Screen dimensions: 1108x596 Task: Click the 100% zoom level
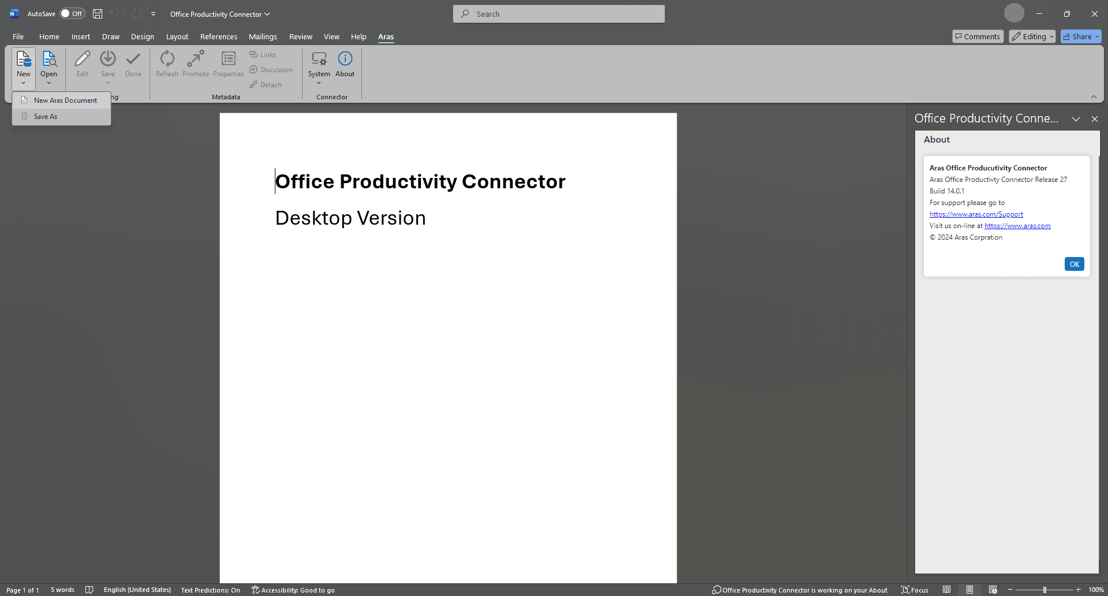(x=1096, y=590)
